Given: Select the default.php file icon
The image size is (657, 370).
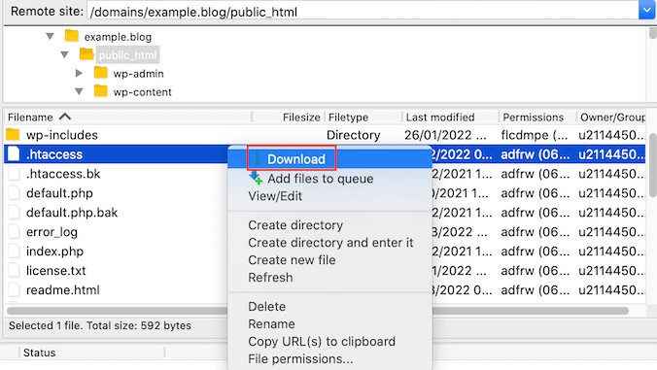Looking at the screenshot, I should point(14,192).
